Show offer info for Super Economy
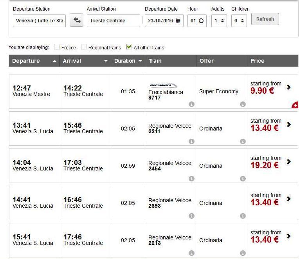 (243, 104)
